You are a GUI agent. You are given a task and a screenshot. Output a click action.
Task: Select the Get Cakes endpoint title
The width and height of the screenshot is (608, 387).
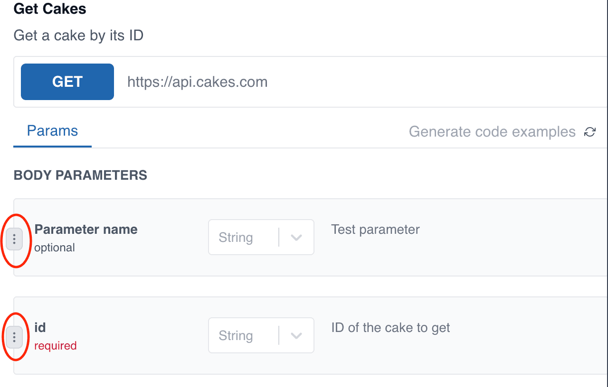pyautogui.click(x=50, y=9)
